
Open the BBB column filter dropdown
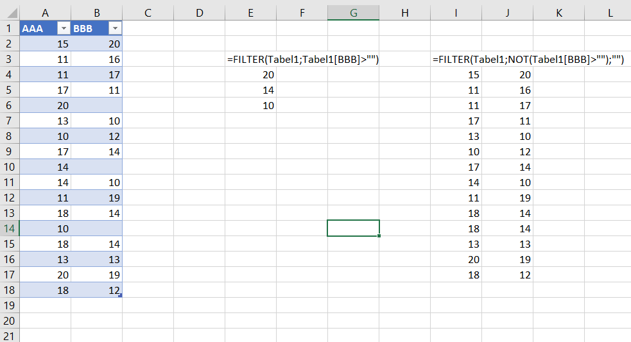point(115,29)
